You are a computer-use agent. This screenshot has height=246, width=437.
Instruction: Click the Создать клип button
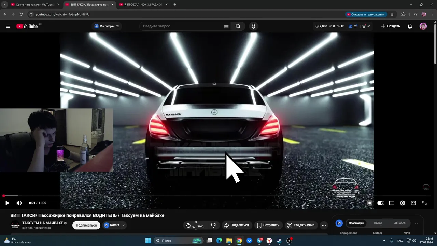301,225
